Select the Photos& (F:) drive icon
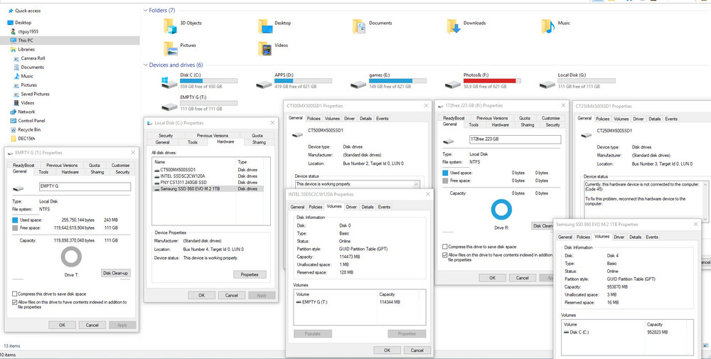 click(x=452, y=85)
